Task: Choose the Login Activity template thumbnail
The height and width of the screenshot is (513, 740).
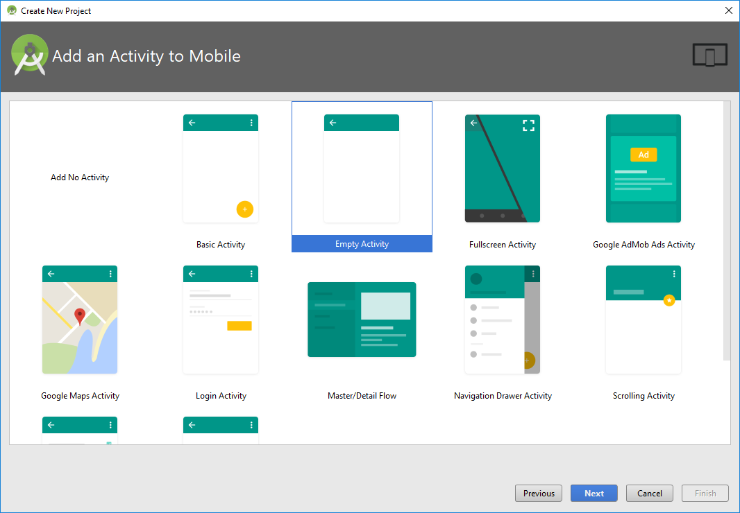Action: point(220,320)
